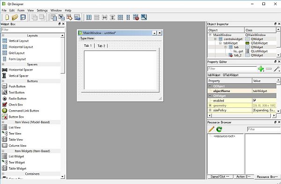Click the Resource Browser filter field
The height and width of the screenshot is (184, 281).
(264, 129)
